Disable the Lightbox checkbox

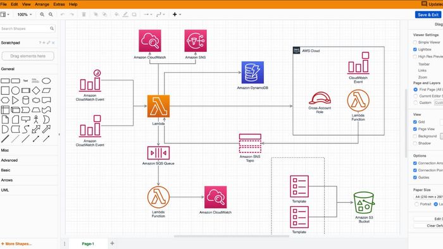(415, 49)
